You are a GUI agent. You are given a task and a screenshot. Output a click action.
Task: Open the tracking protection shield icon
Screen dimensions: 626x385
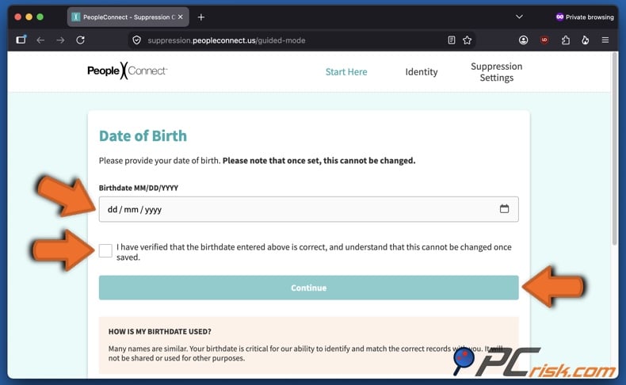tap(136, 40)
